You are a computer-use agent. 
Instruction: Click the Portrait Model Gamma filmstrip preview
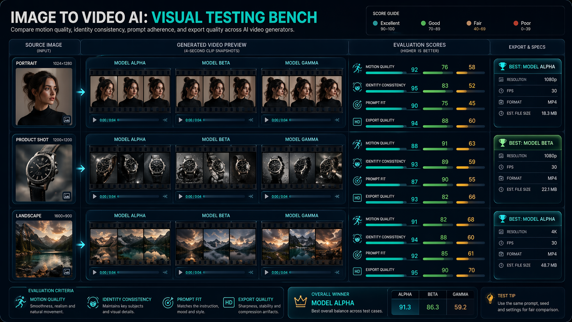pos(302,91)
